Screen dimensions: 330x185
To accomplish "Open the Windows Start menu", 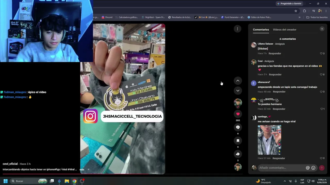I will tap(5, 181).
